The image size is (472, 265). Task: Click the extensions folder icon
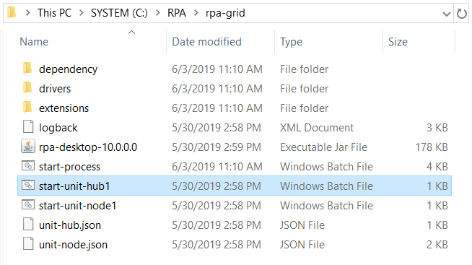pos(27,108)
